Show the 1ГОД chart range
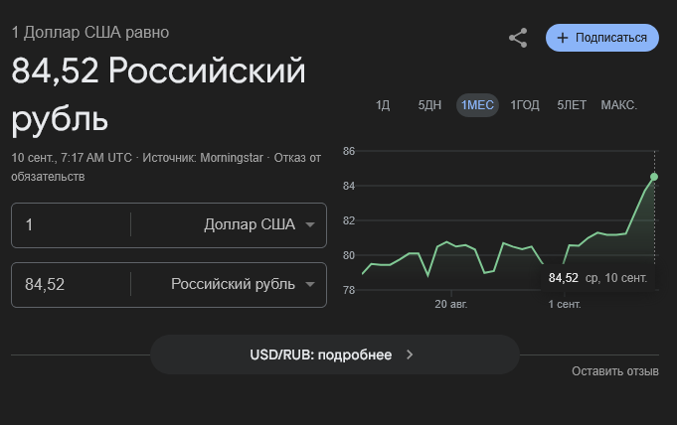Screen dimensions: 677x425 525,105
